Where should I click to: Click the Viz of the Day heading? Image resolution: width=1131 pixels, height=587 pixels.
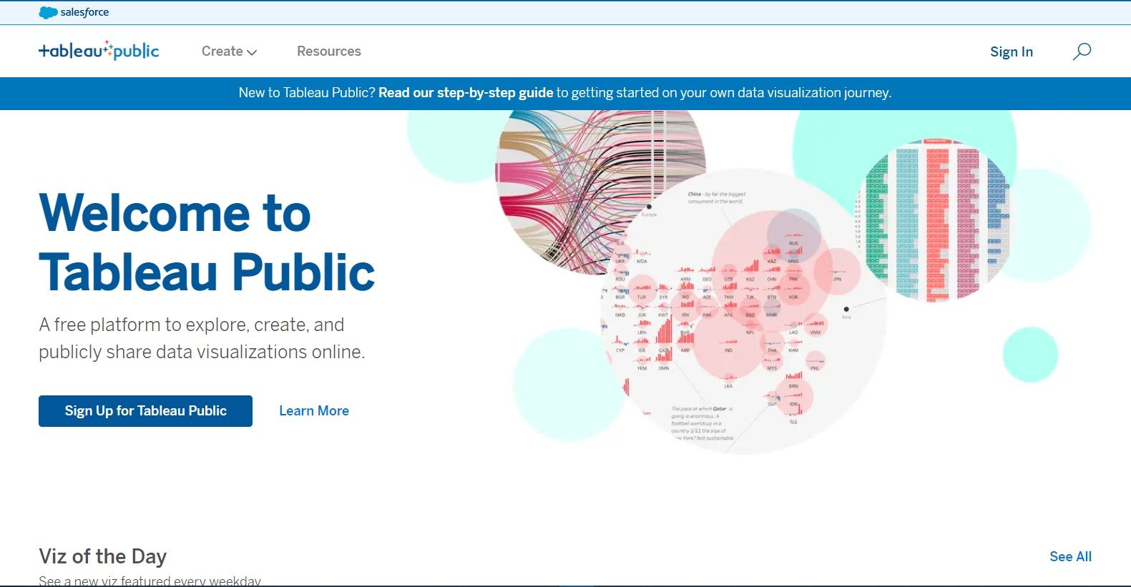[x=102, y=556]
